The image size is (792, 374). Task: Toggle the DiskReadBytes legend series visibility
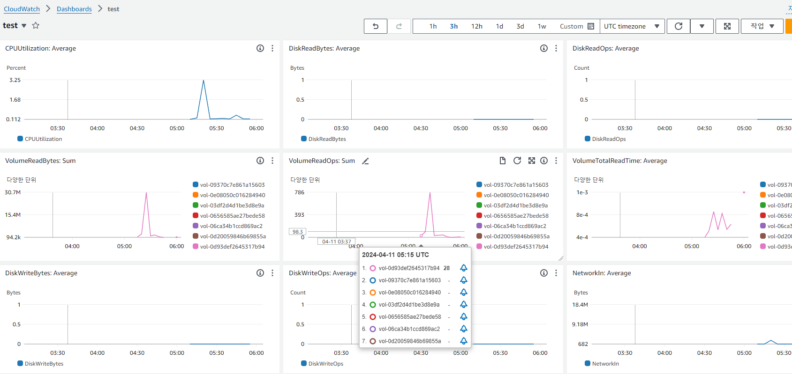coord(324,139)
